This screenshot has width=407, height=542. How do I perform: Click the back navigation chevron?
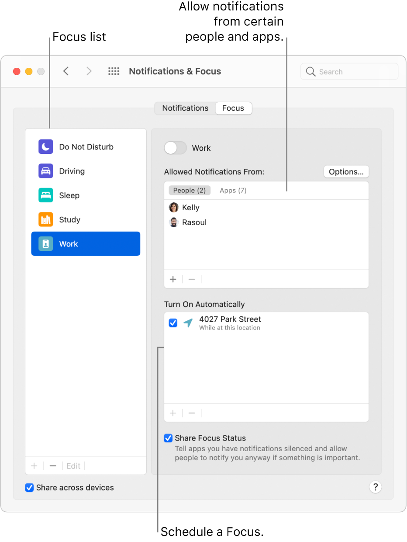(x=66, y=71)
